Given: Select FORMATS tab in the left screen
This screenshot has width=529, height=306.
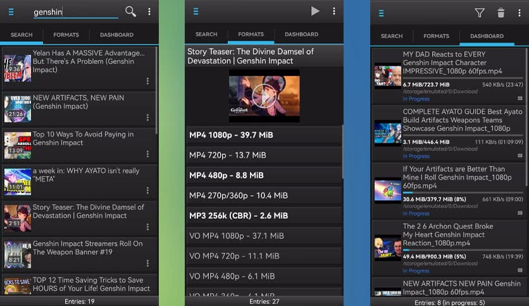Looking at the screenshot, I should tap(66, 35).
